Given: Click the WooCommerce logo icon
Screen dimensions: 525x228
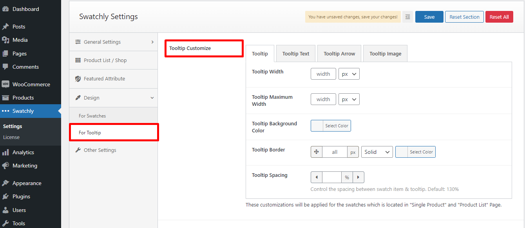Looking at the screenshot, I should click(x=5, y=84).
